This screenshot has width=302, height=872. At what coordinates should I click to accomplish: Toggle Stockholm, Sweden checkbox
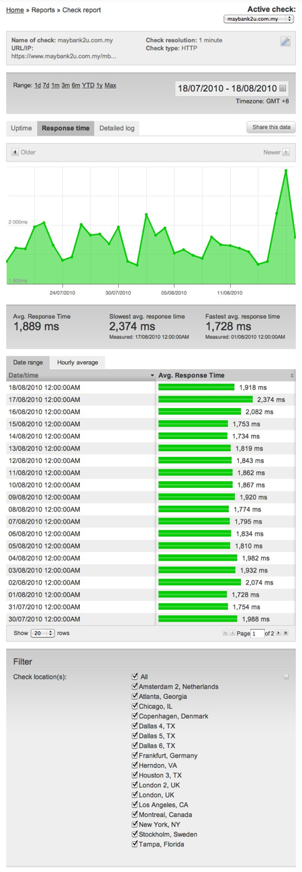[136, 834]
